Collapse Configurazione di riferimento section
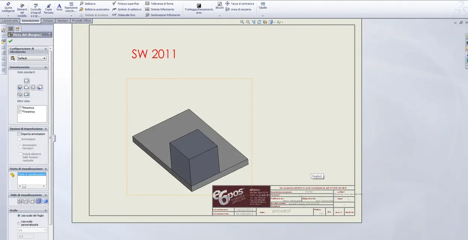This screenshot has width=468, height=240. [x=46, y=49]
